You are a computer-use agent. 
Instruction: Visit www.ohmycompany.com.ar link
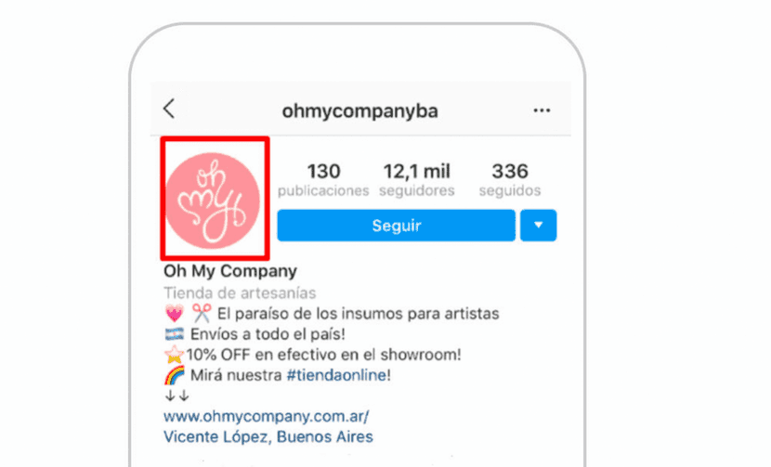(266, 416)
